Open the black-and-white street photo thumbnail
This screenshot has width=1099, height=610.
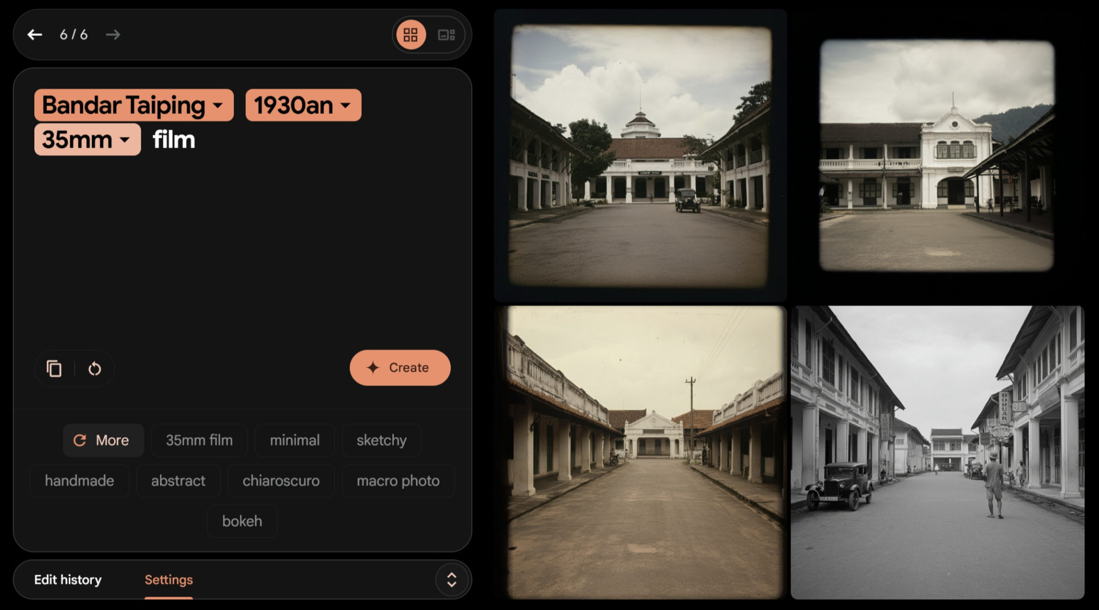(x=937, y=452)
